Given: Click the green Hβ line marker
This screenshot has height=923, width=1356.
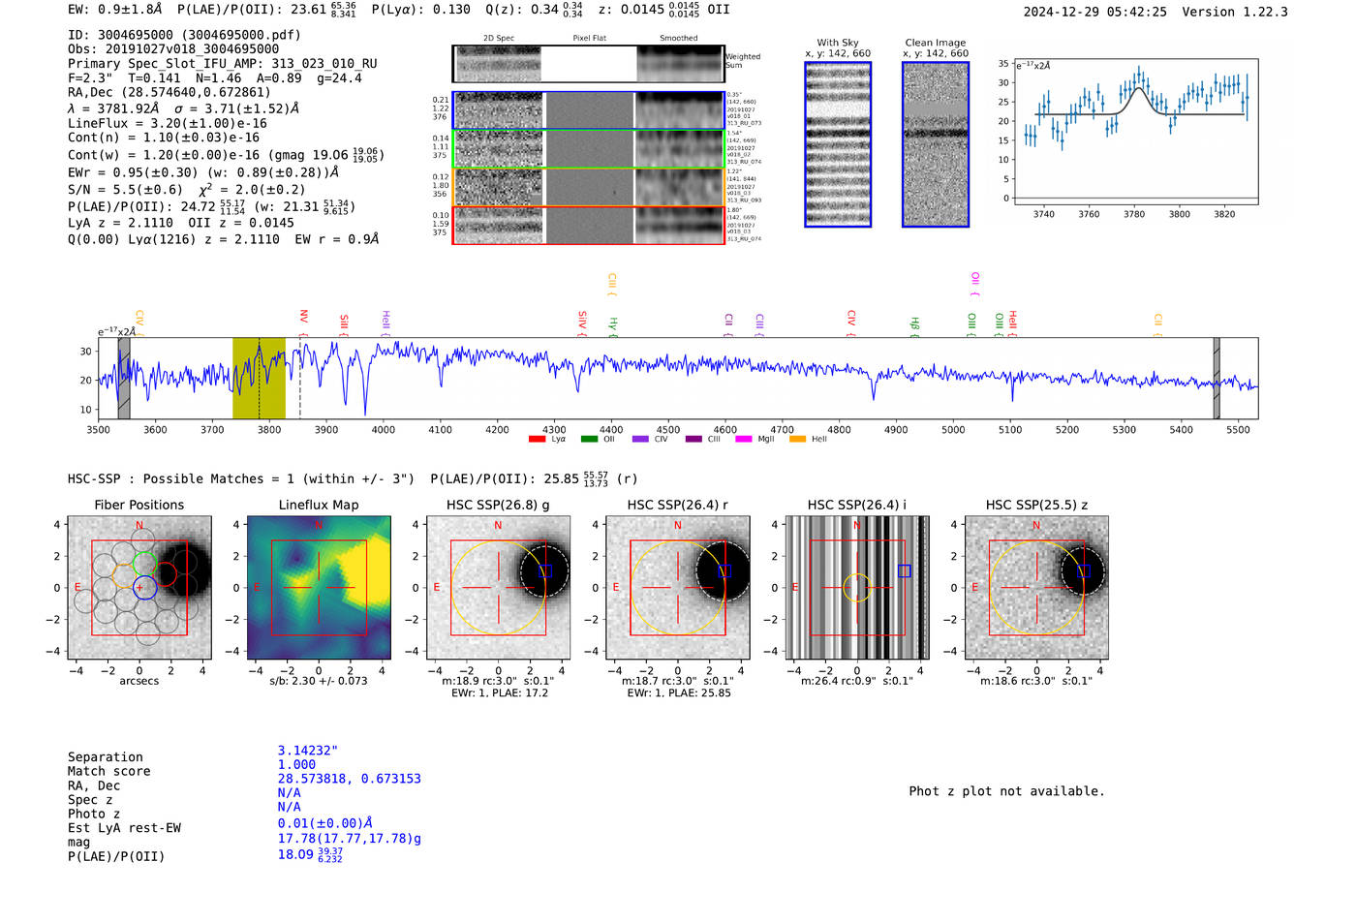Looking at the screenshot, I should pos(915,325).
